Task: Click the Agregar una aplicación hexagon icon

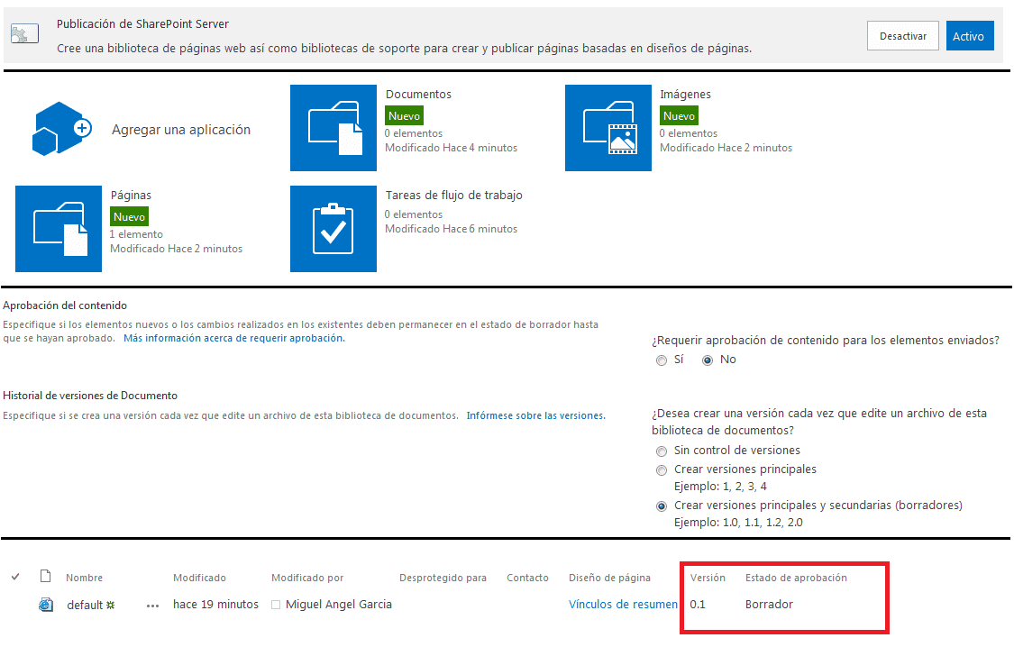Action: coord(62,128)
